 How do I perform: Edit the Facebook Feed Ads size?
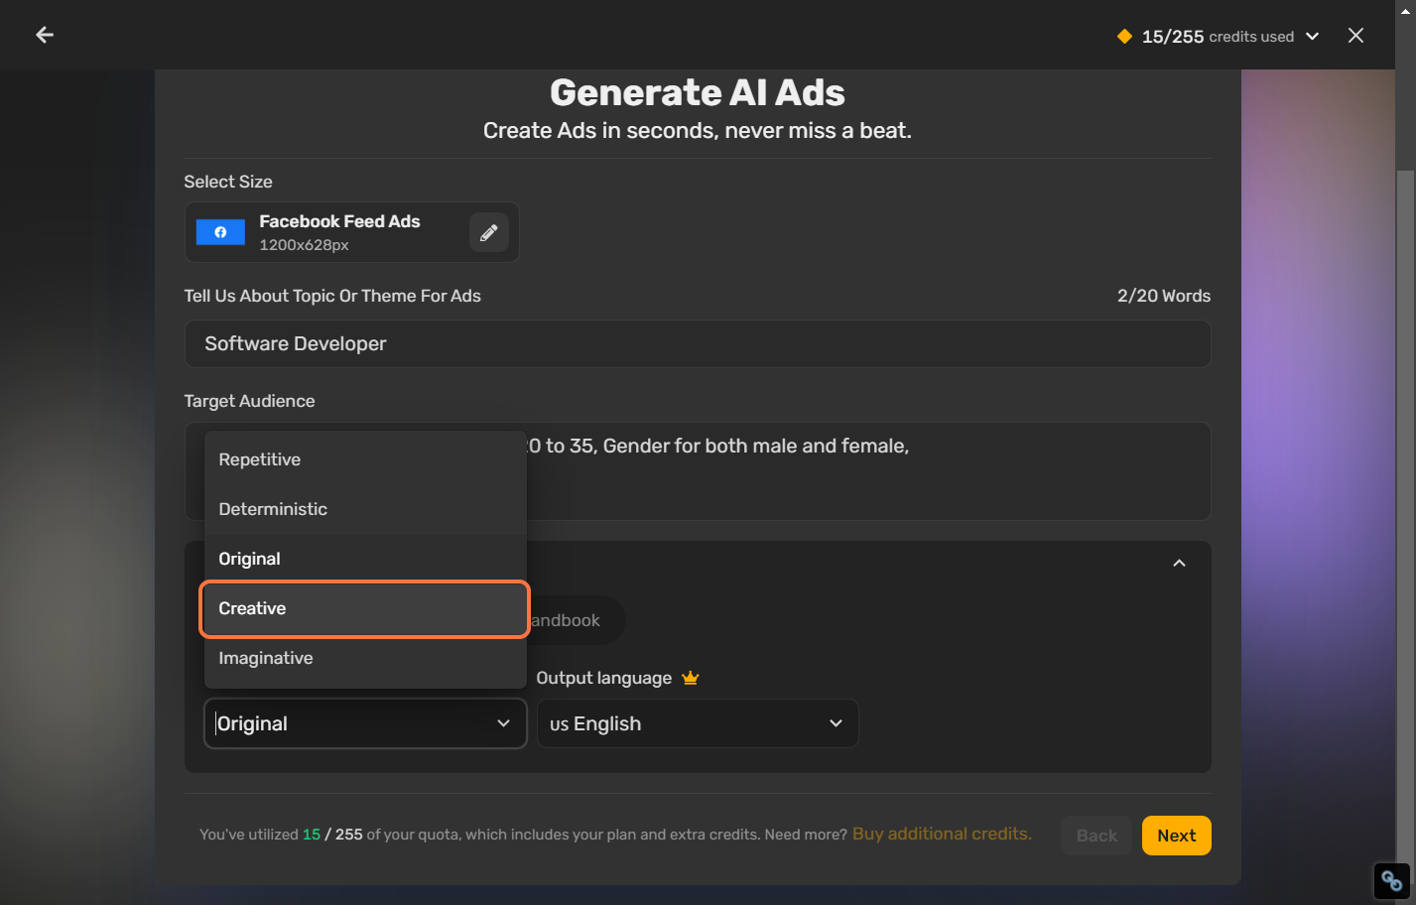point(489,232)
